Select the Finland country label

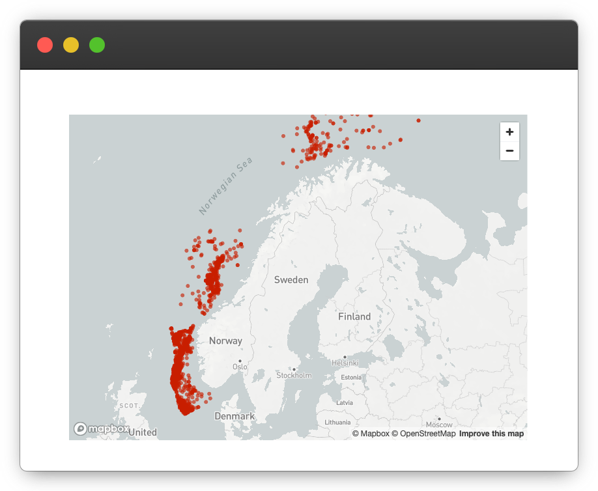tap(354, 316)
